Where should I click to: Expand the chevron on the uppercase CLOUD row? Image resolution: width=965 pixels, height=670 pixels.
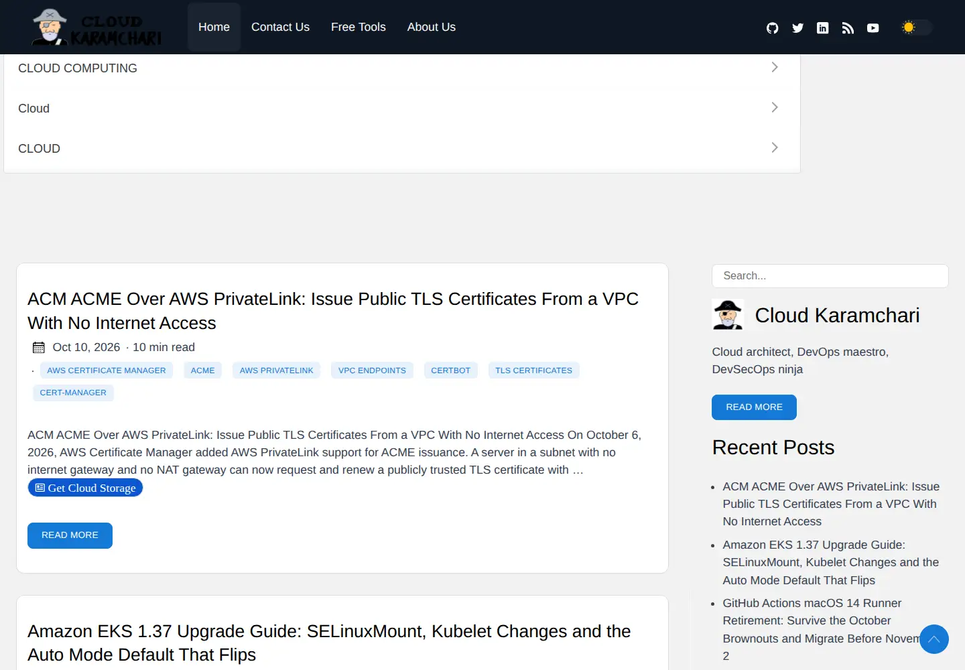[x=775, y=147]
